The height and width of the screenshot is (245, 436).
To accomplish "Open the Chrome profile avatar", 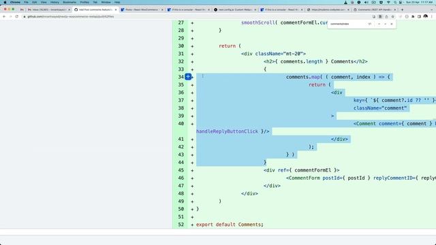I will [x=425, y=16].
